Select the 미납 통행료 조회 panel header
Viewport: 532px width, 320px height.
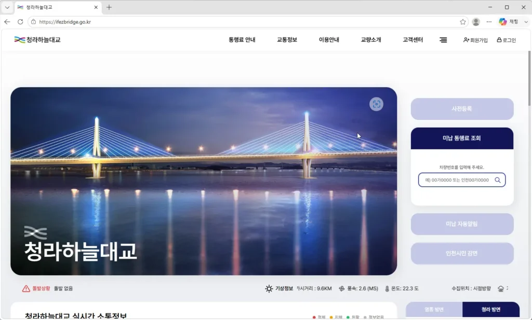tap(462, 138)
